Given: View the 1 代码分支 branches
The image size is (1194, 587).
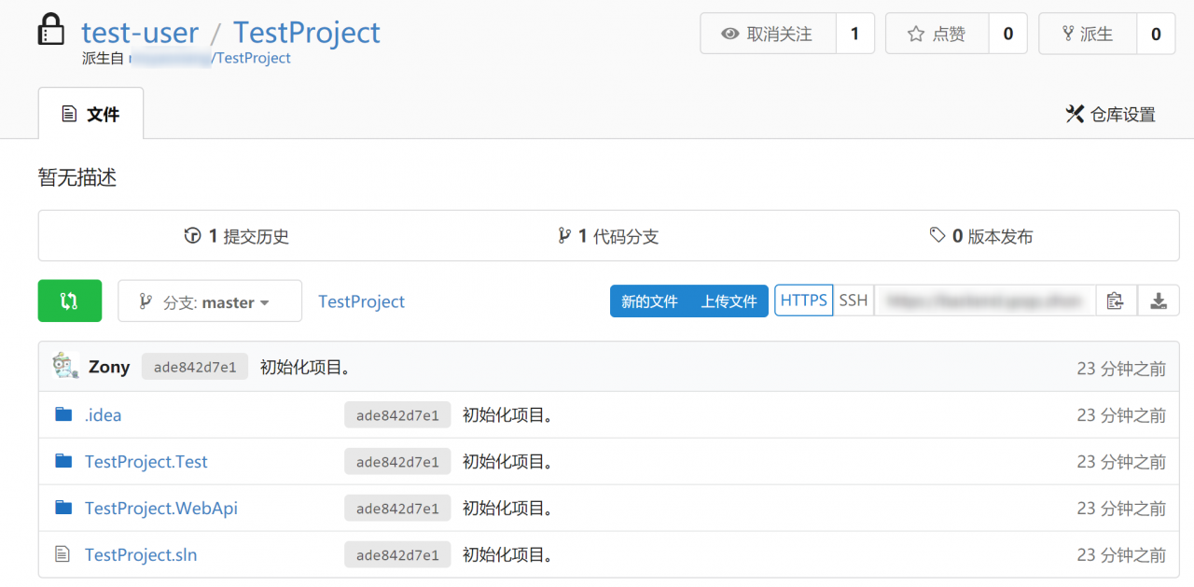Looking at the screenshot, I should (x=608, y=236).
